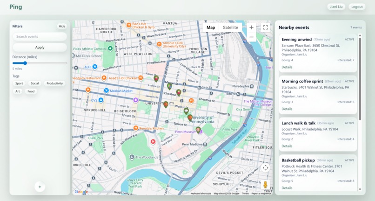375x201 pixels.
Task: Click the Google logo on the map
Action: 81,192
